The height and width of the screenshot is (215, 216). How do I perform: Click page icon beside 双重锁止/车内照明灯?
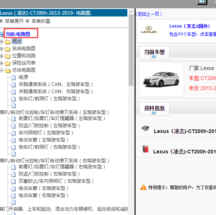coord(13,181)
